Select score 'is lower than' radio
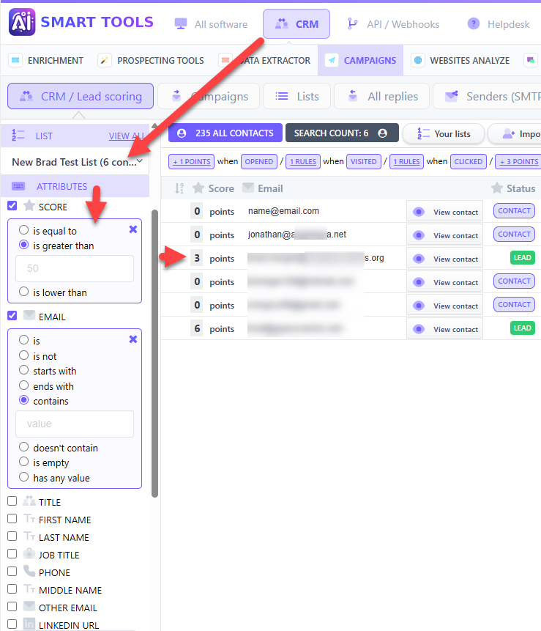The image size is (541, 631). point(23,292)
